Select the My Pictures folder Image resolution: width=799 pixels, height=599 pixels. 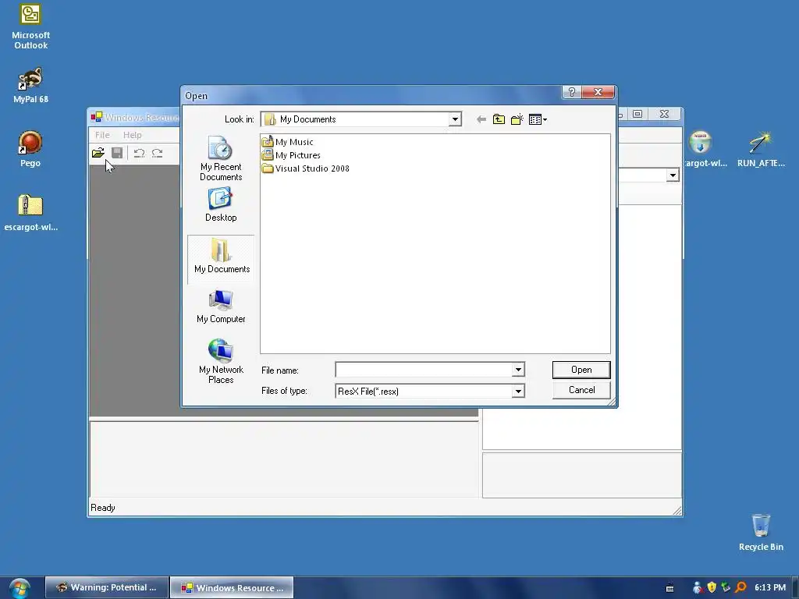pyautogui.click(x=291, y=155)
